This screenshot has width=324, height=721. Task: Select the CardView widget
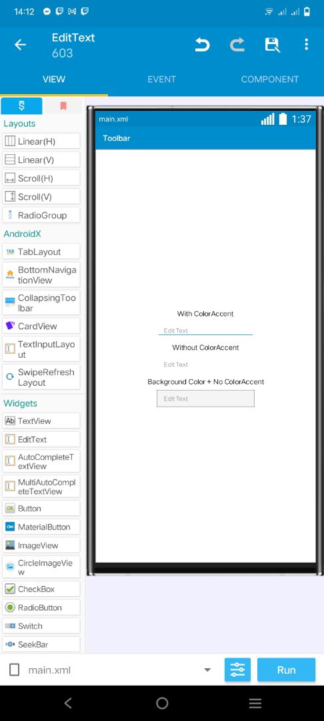tap(41, 326)
